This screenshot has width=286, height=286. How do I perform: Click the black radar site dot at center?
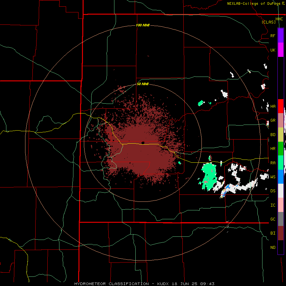(x=143, y=143)
